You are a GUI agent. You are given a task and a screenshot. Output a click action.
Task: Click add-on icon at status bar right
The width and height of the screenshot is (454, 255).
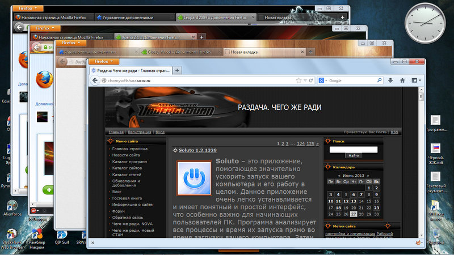418,243
